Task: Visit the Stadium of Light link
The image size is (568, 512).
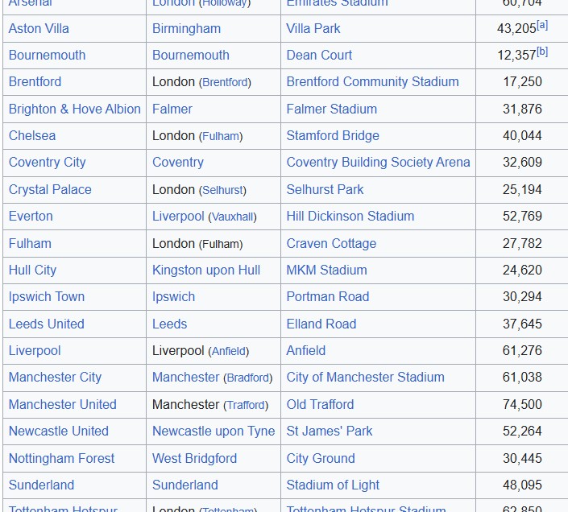Action: point(333,485)
